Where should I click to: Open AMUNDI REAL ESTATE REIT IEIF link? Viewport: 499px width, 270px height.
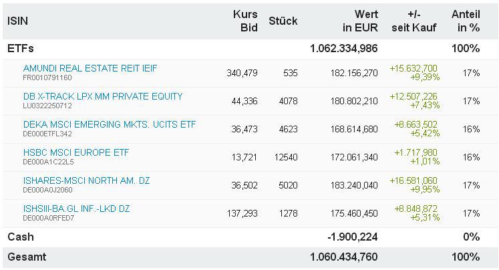[90, 68]
